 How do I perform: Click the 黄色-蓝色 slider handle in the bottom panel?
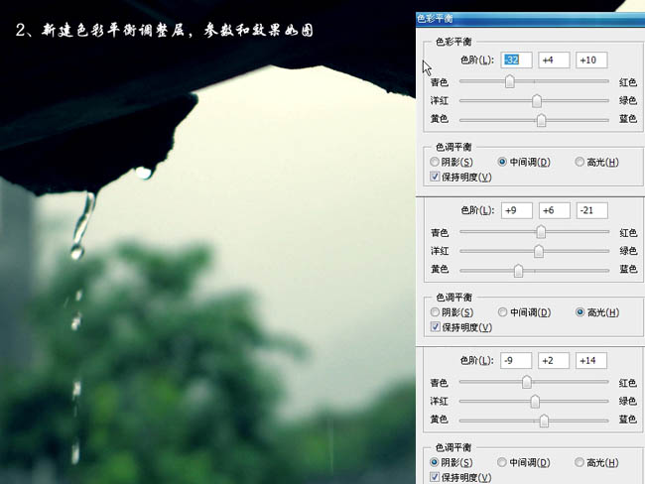[x=544, y=421]
